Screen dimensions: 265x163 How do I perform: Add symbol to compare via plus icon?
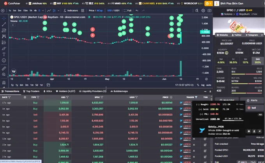point(3,11)
